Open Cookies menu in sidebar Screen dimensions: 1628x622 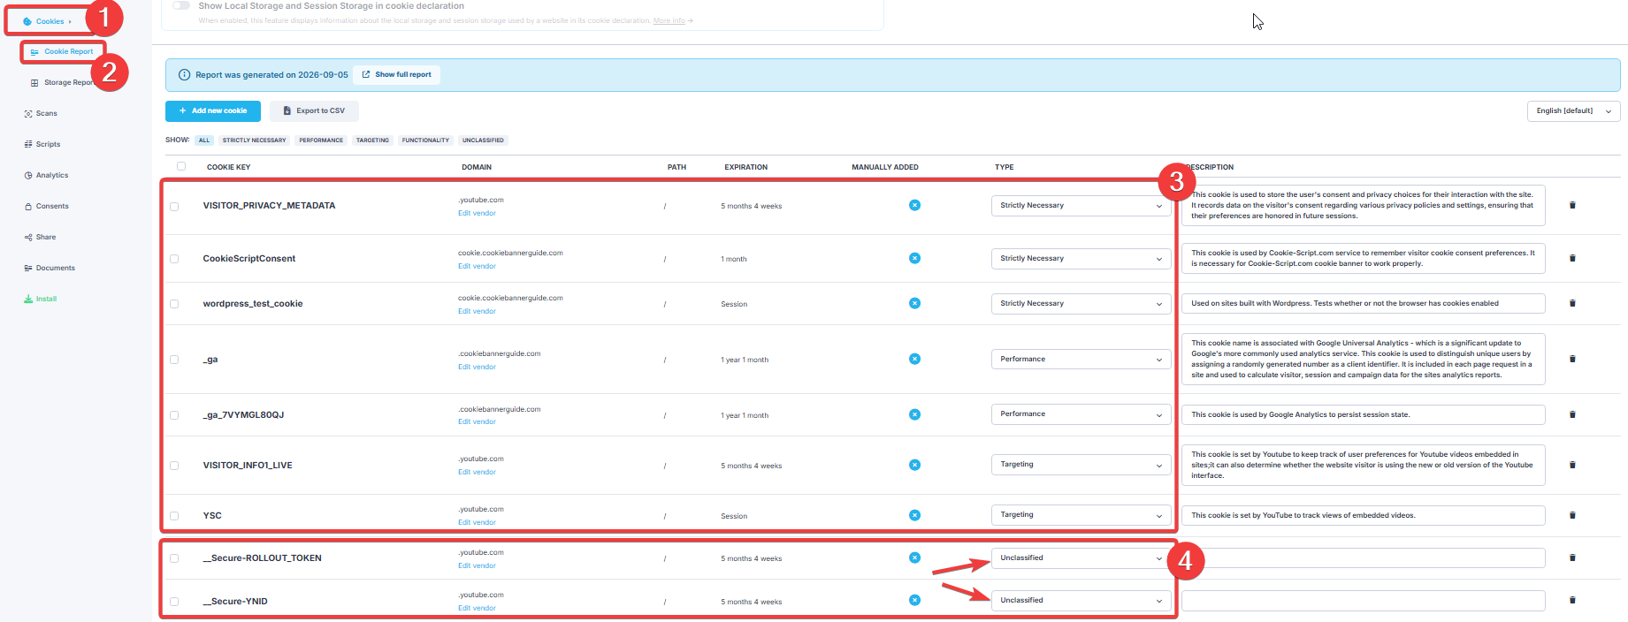pyautogui.click(x=50, y=21)
